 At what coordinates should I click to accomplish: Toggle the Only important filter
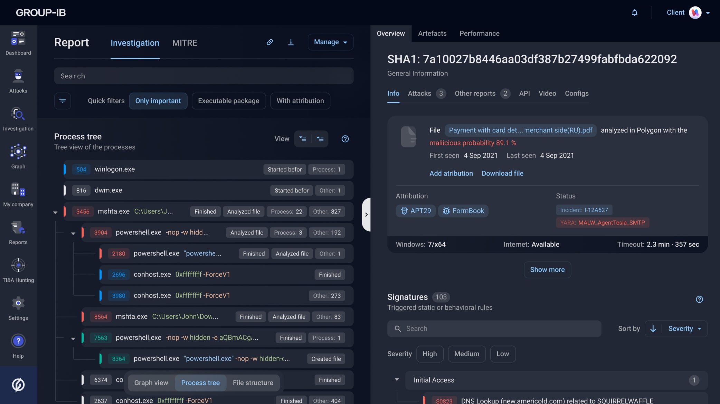(158, 101)
